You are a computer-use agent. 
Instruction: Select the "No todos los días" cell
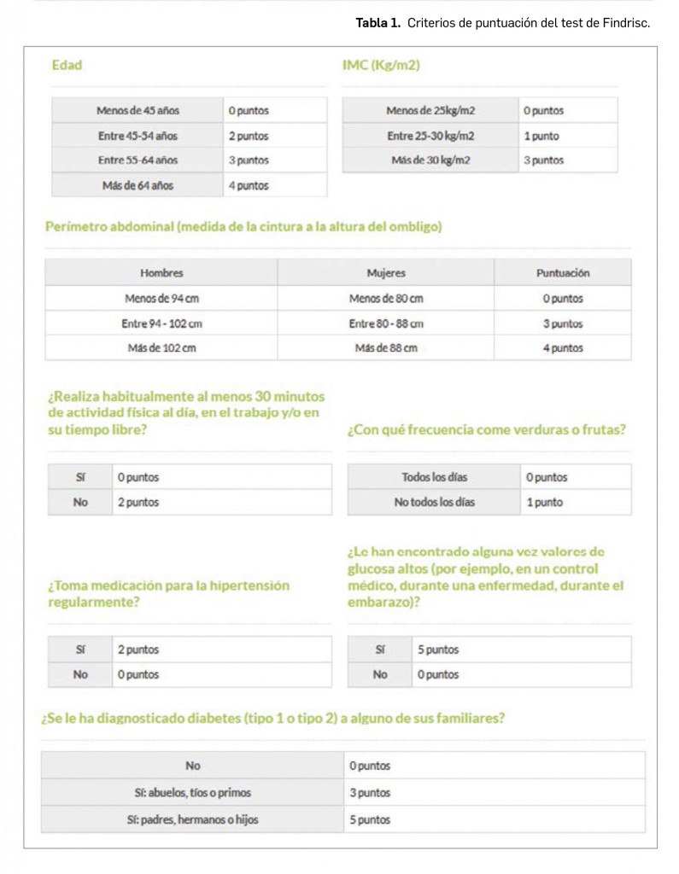(434, 502)
